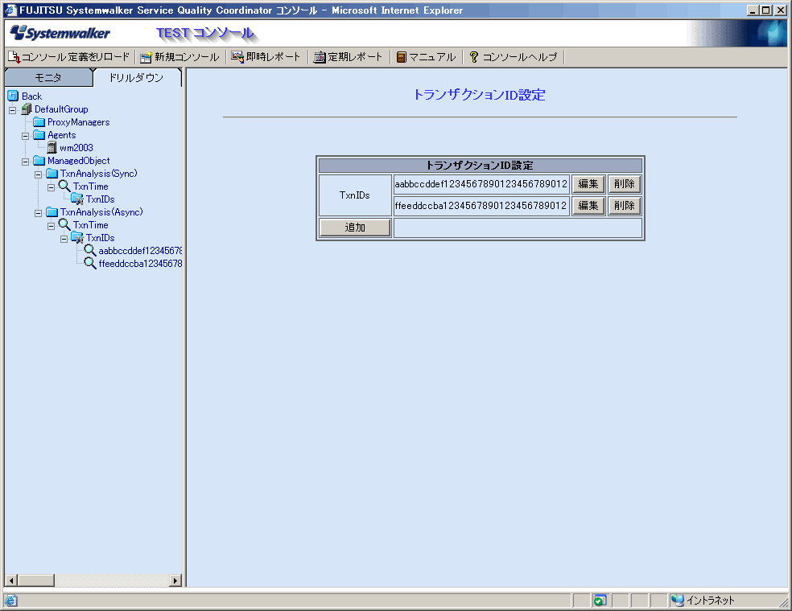The width and height of the screenshot is (792, 611).
Task: Collapse TxnTime node under TxnAnalysis(Sync)
Action: (51, 187)
